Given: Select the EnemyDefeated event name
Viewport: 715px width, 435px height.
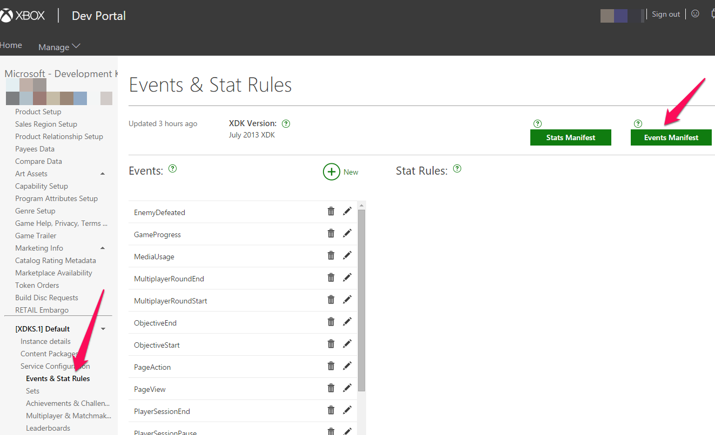Looking at the screenshot, I should click(x=160, y=212).
